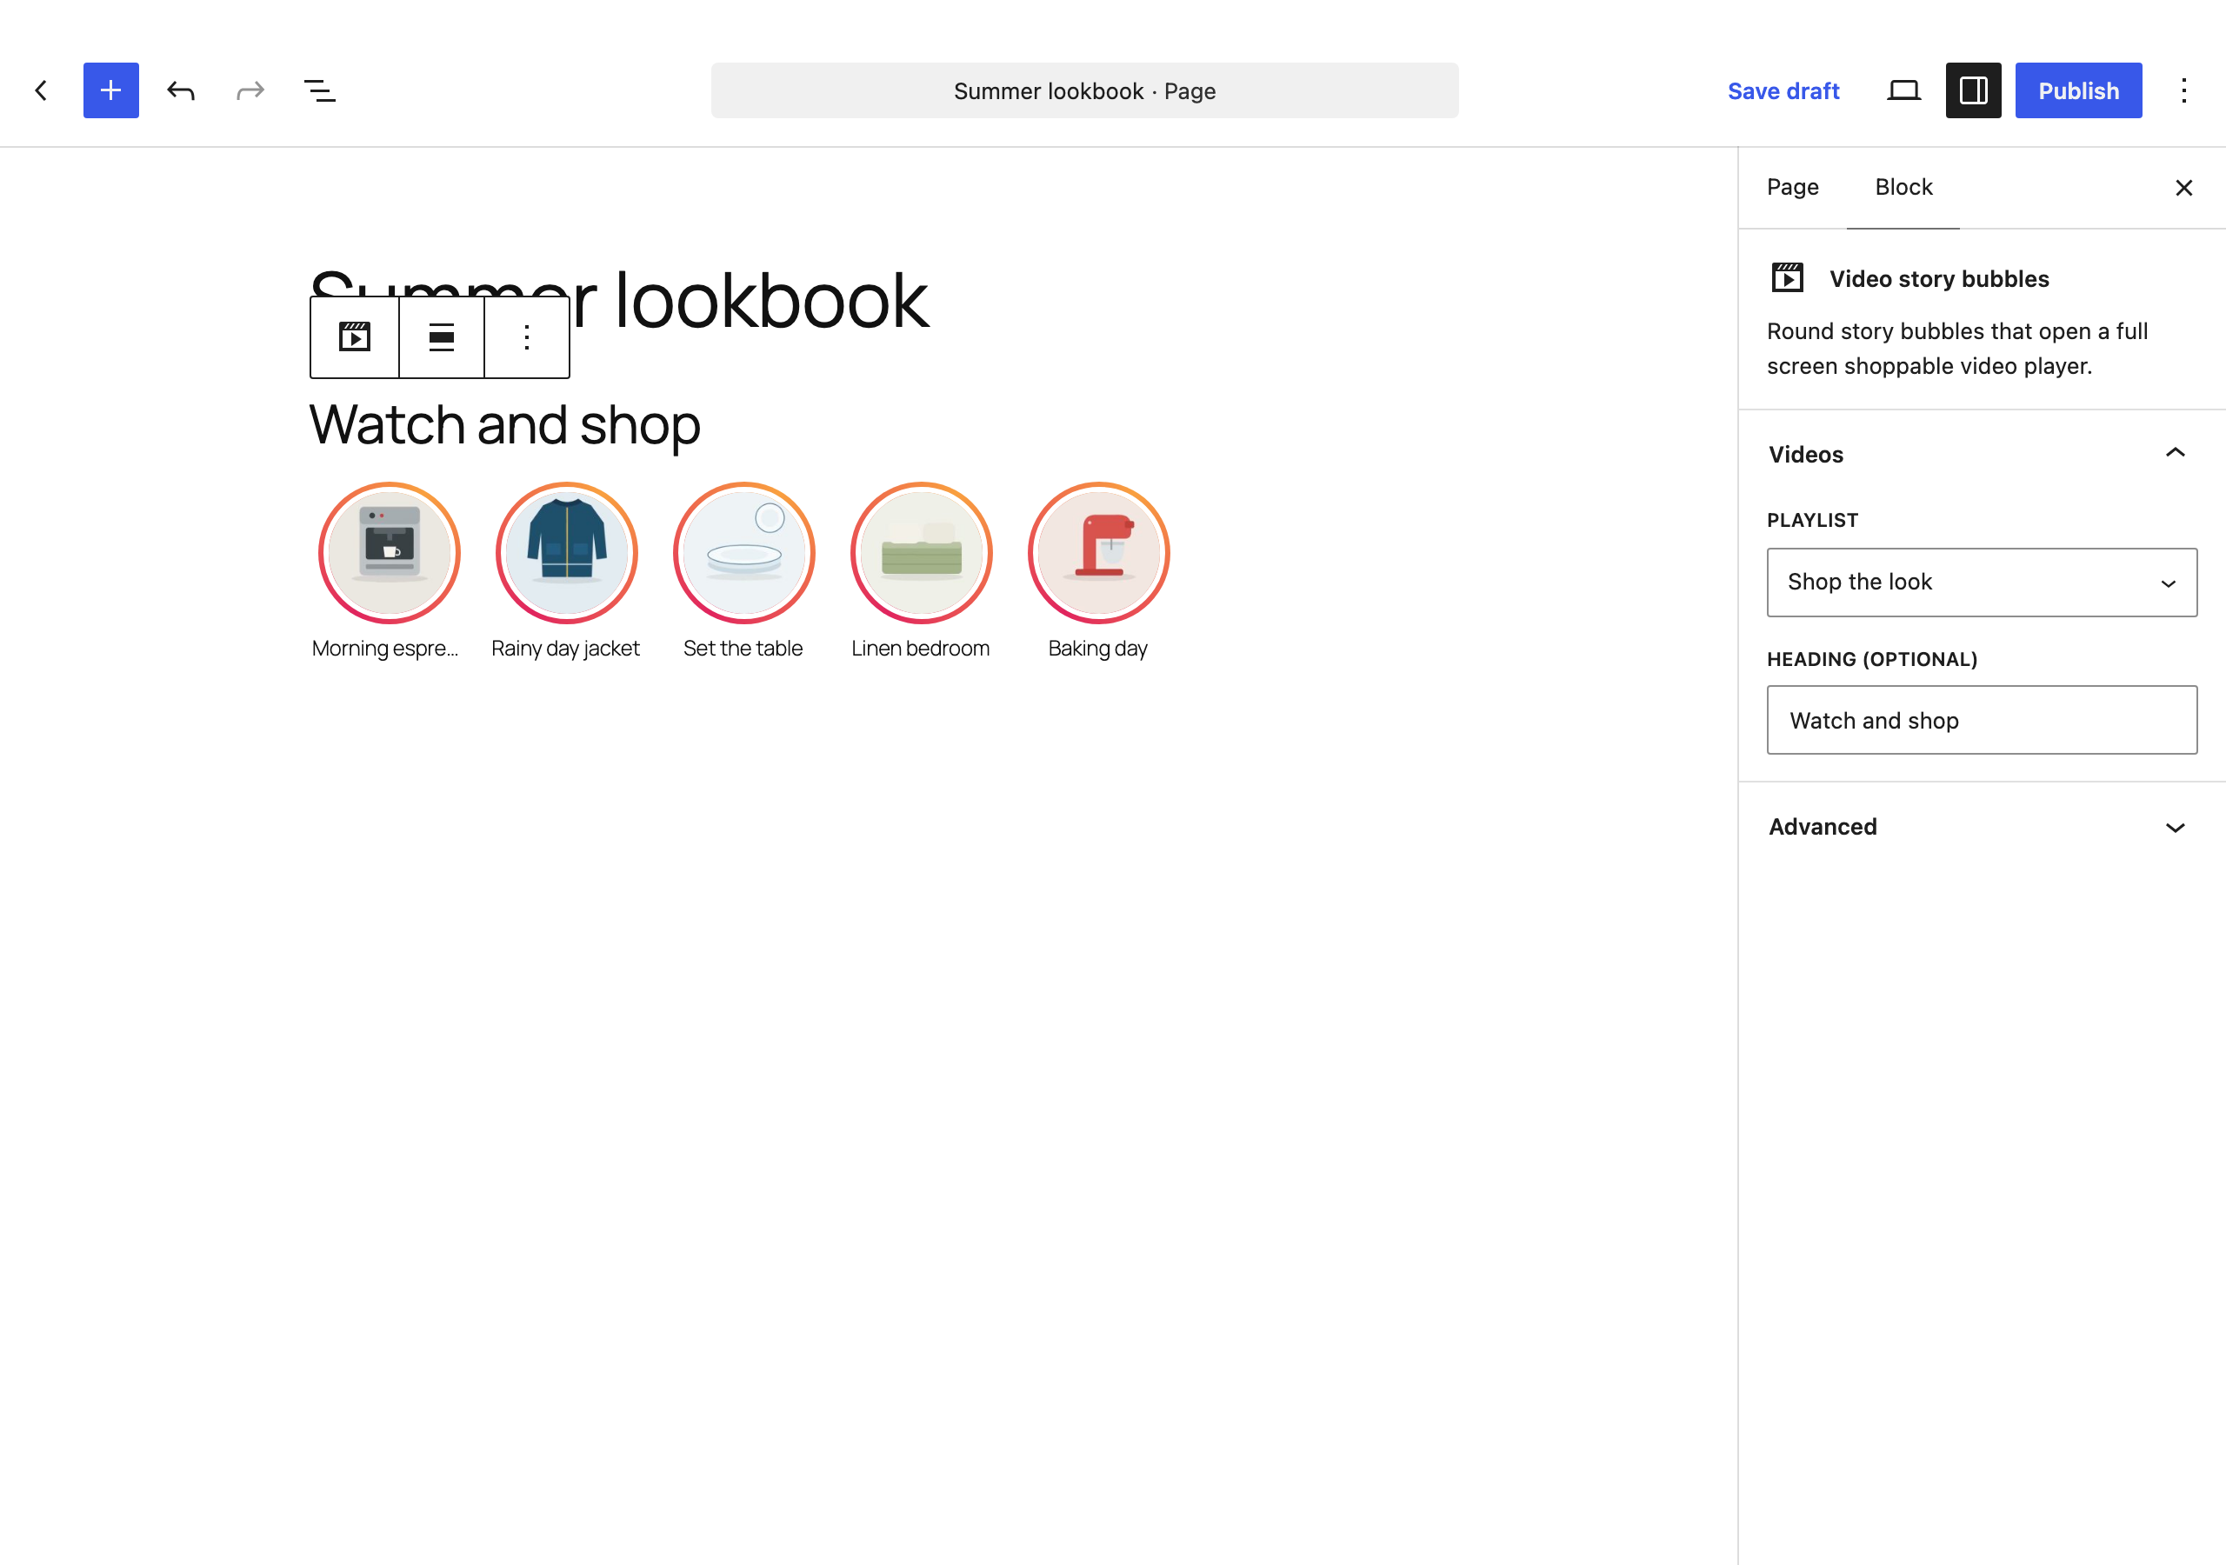This screenshot has height=1565, width=2226.
Task: Select the Set the table story bubble
Action: pos(744,553)
